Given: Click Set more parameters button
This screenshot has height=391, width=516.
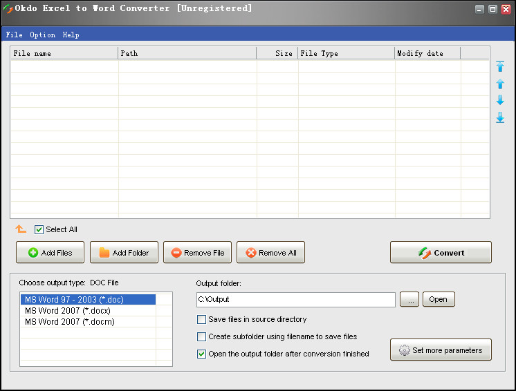Looking at the screenshot, I should (441, 350).
